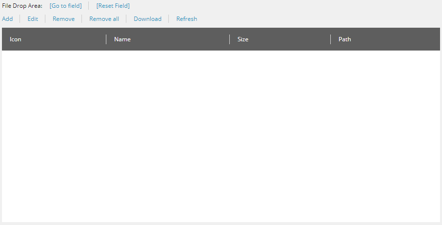Click the File Drop Area label

coord(22,6)
